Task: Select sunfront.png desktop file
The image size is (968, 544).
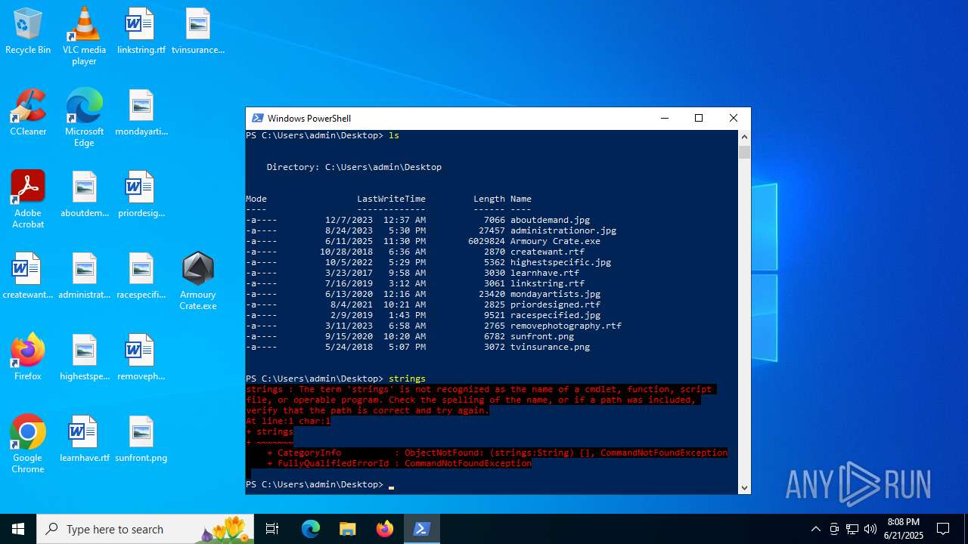Action: pyautogui.click(x=141, y=439)
